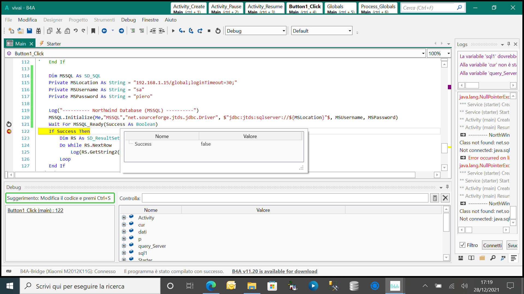Open the Finestre menu
This screenshot has height=294, width=524.
150,20
